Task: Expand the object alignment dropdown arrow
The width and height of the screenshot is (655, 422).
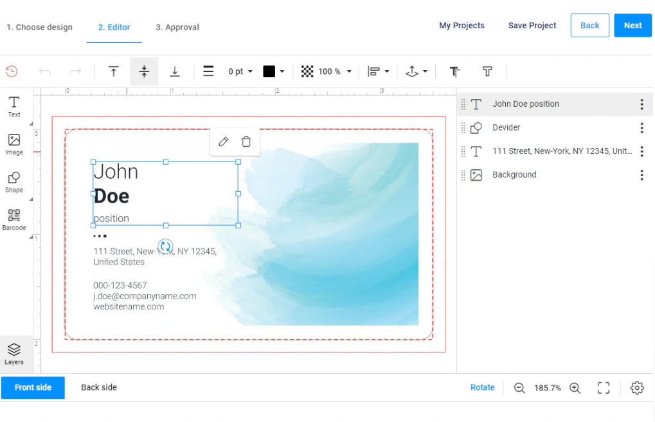Action: click(x=387, y=71)
